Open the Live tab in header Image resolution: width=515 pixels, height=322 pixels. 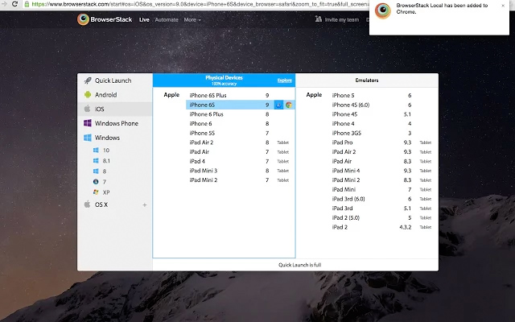144,19
